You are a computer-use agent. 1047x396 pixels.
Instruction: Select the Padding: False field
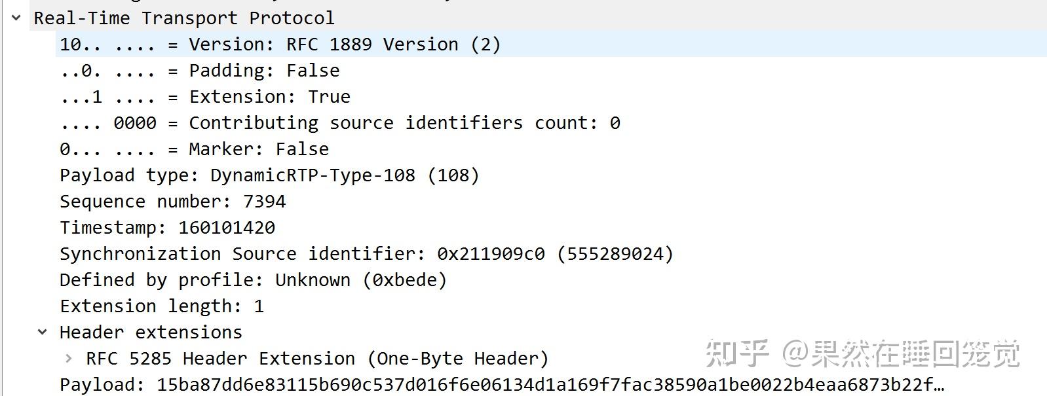[199, 71]
